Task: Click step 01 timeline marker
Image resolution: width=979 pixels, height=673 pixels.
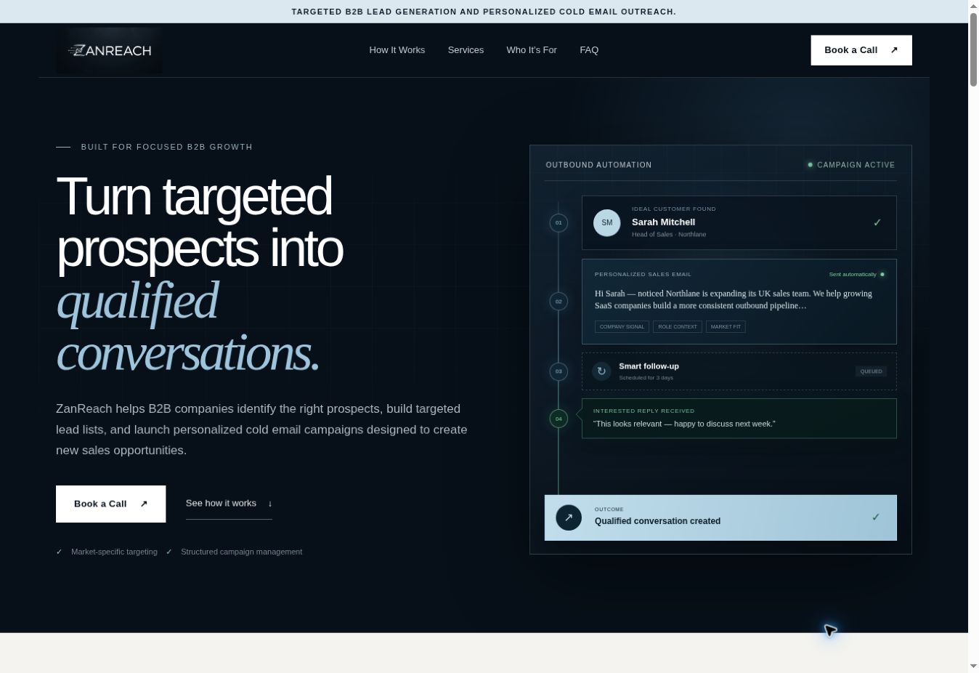Action: click(x=558, y=223)
